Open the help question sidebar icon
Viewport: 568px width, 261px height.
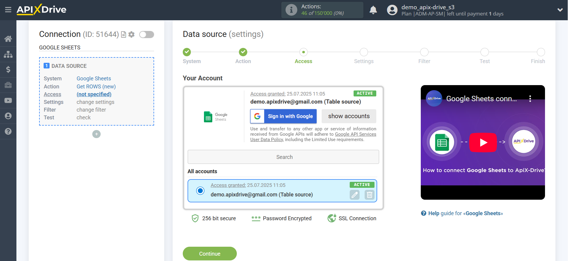pos(8,131)
